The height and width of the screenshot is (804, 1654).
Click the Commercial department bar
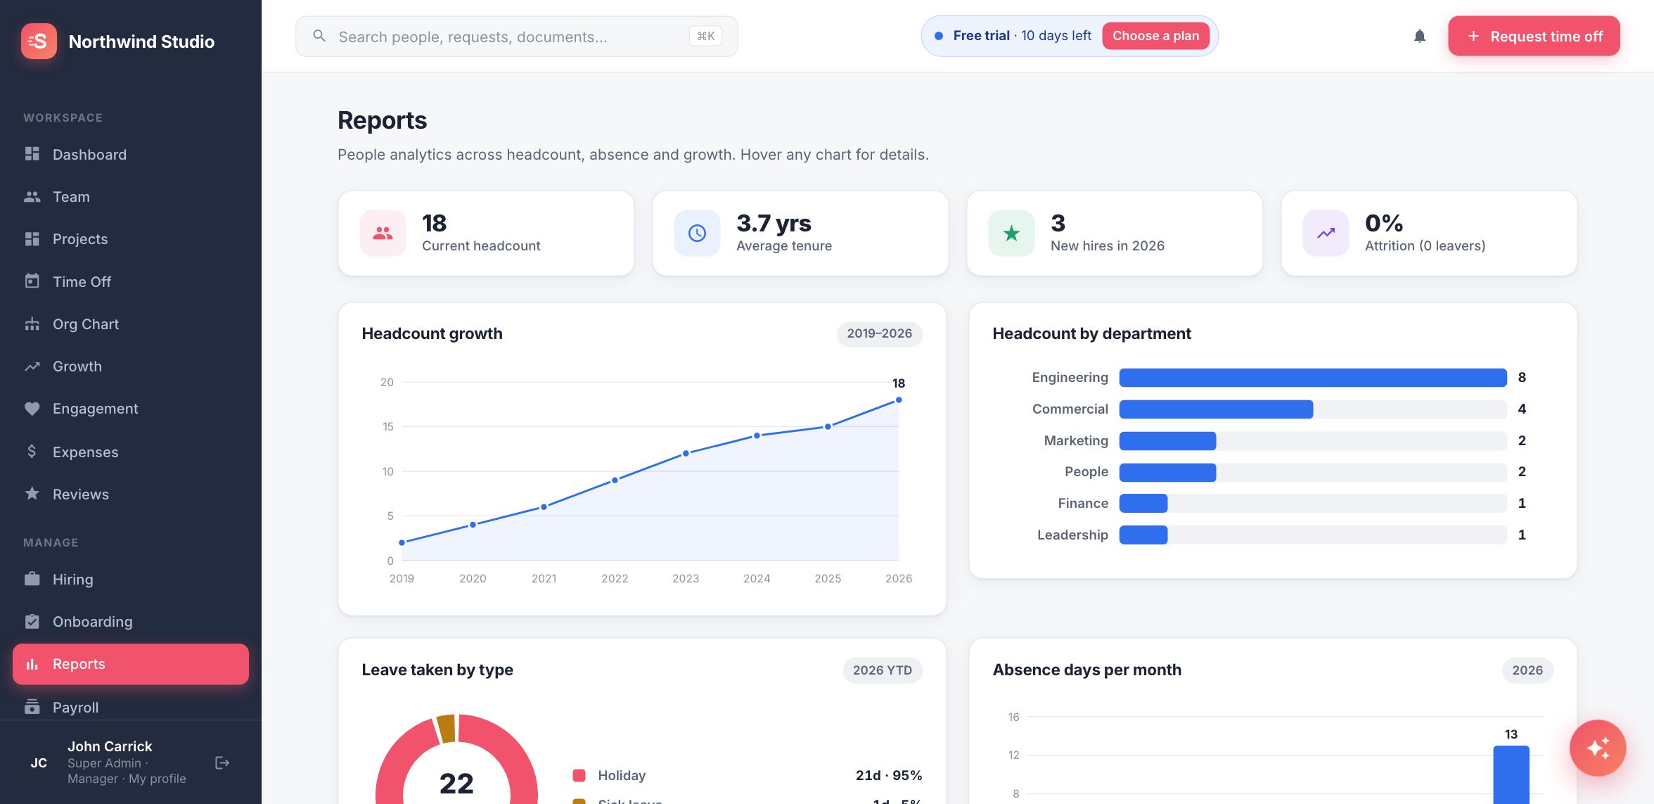point(1216,409)
